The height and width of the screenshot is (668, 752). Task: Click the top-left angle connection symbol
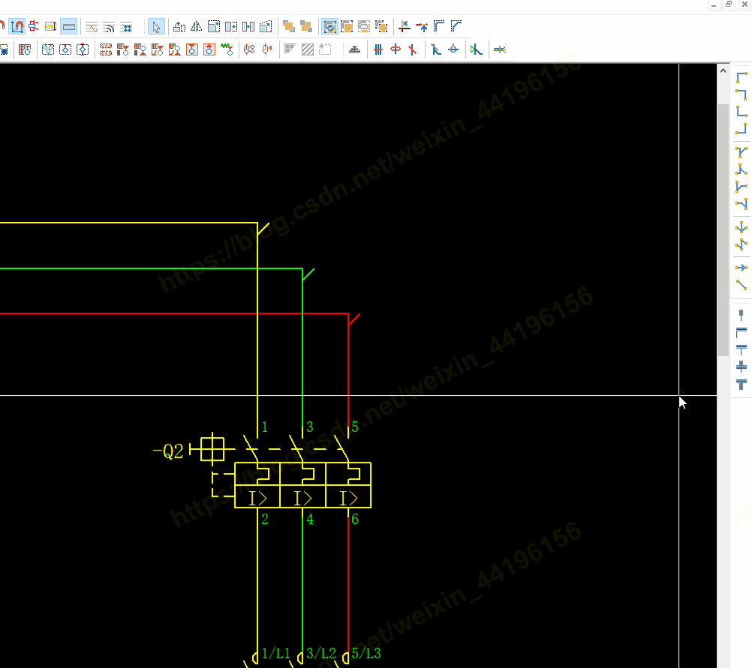pos(741,77)
